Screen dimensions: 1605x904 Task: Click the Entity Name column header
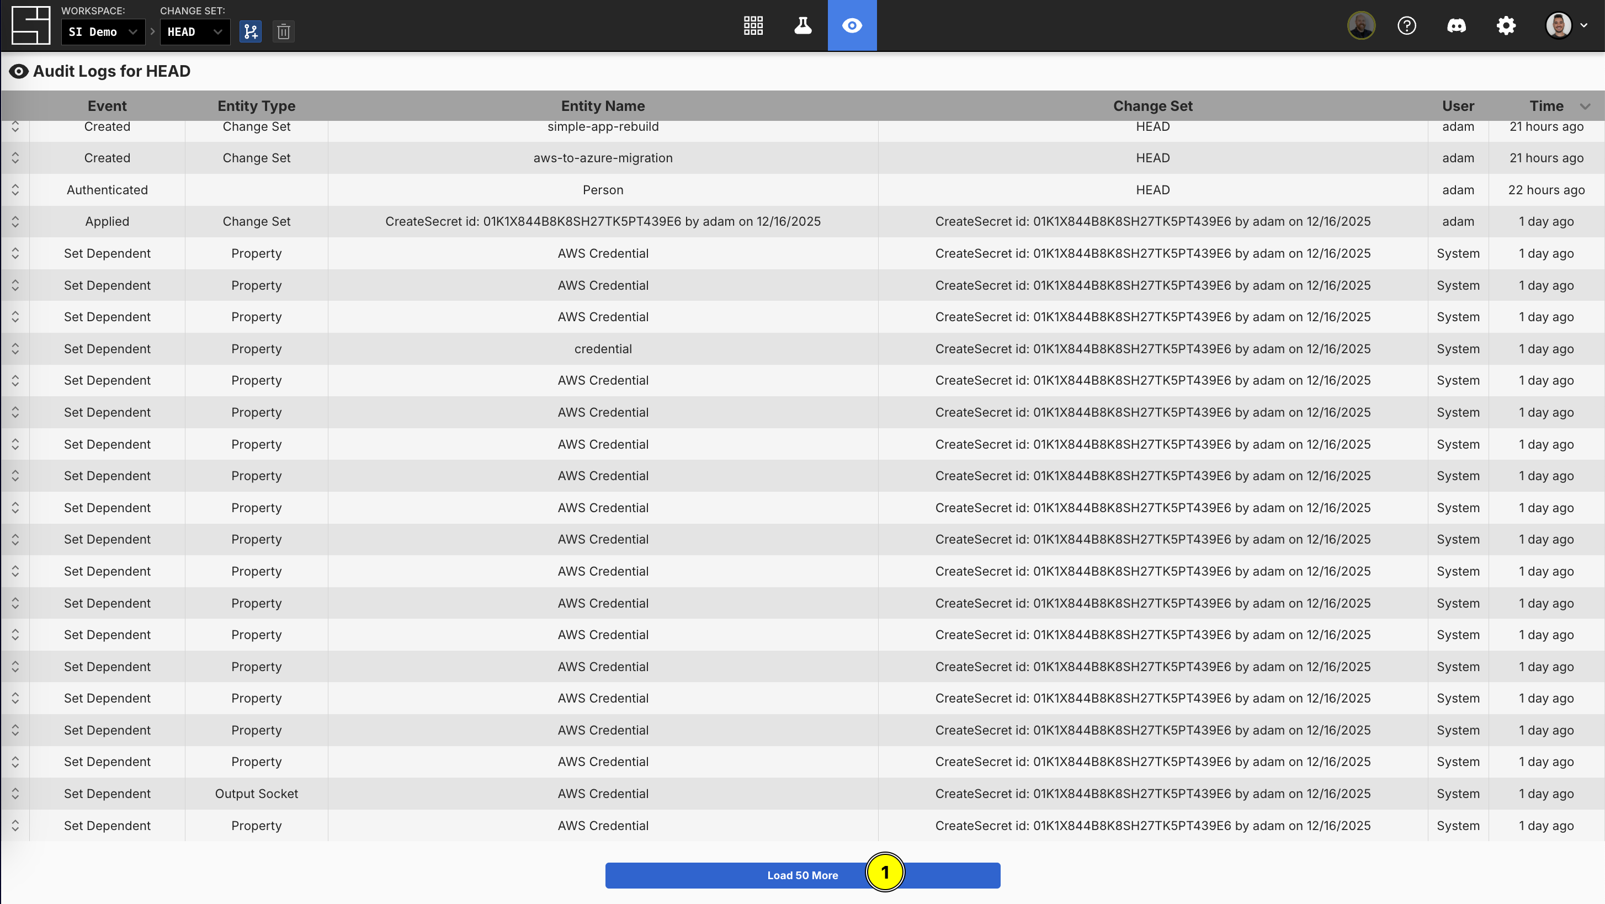[603, 106]
